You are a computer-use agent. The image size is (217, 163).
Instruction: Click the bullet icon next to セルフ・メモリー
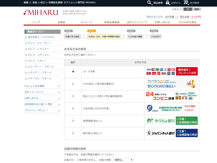26,61
